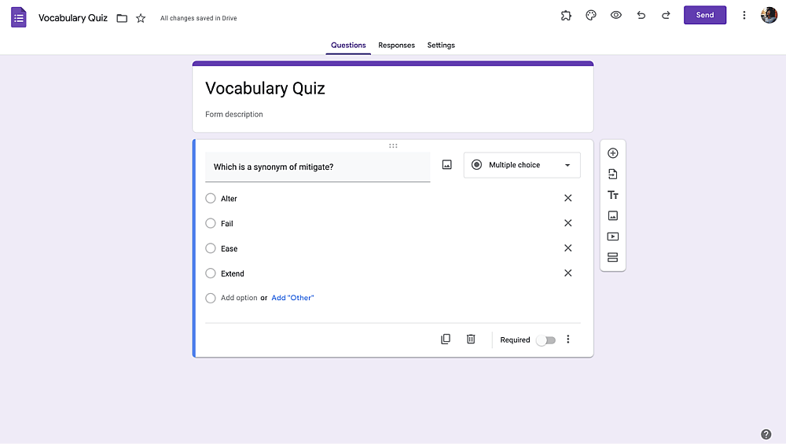The width and height of the screenshot is (786, 444).
Task: Remove the Alter option
Action: [568, 198]
